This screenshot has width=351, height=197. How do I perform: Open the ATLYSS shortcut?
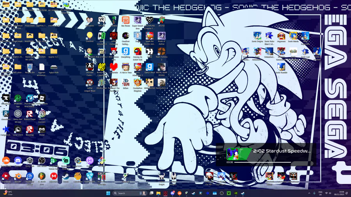161,21
